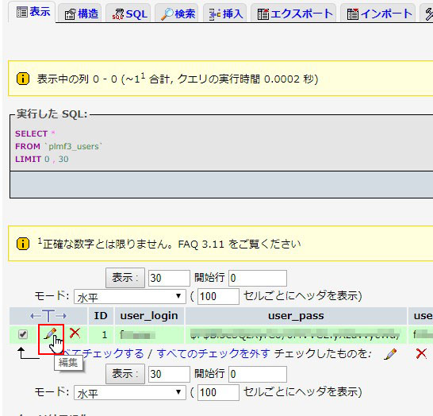Open the lower モード dropdown showing 水平
The width and height of the screenshot is (433, 416).
point(130,393)
